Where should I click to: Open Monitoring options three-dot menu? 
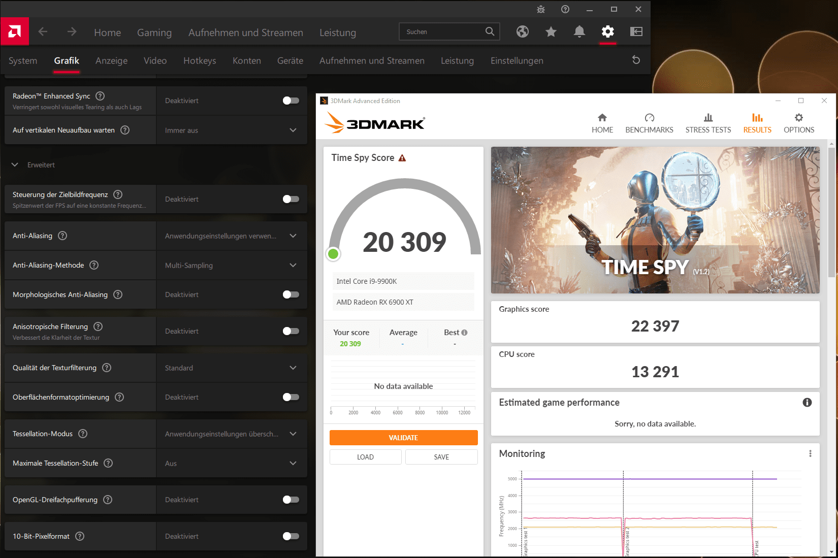pos(810,453)
